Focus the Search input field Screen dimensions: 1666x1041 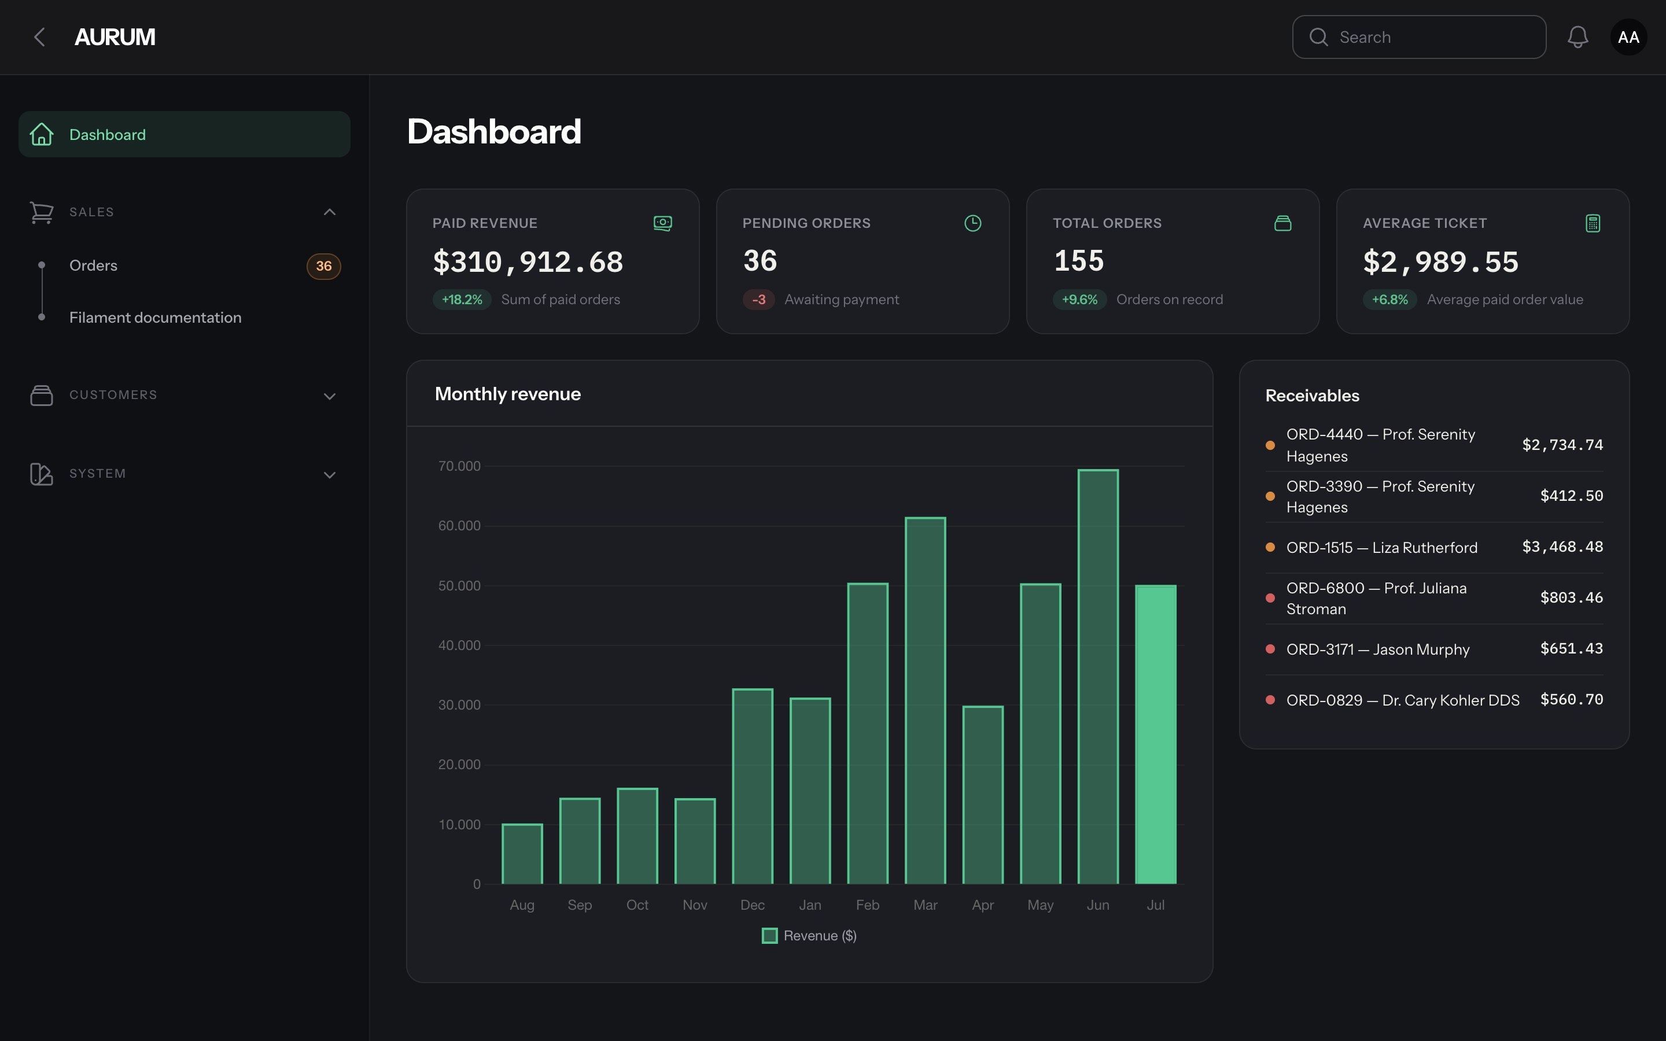click(x=1419, y=37)
